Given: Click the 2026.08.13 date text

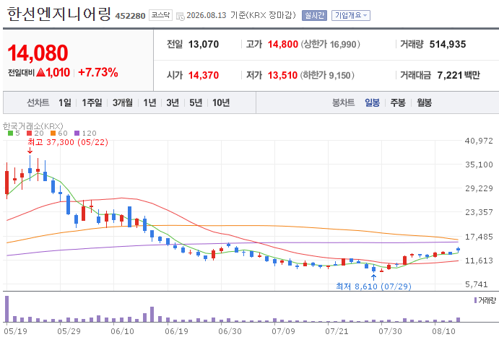Looking at the screenshot, I should [x=207, y=15].
